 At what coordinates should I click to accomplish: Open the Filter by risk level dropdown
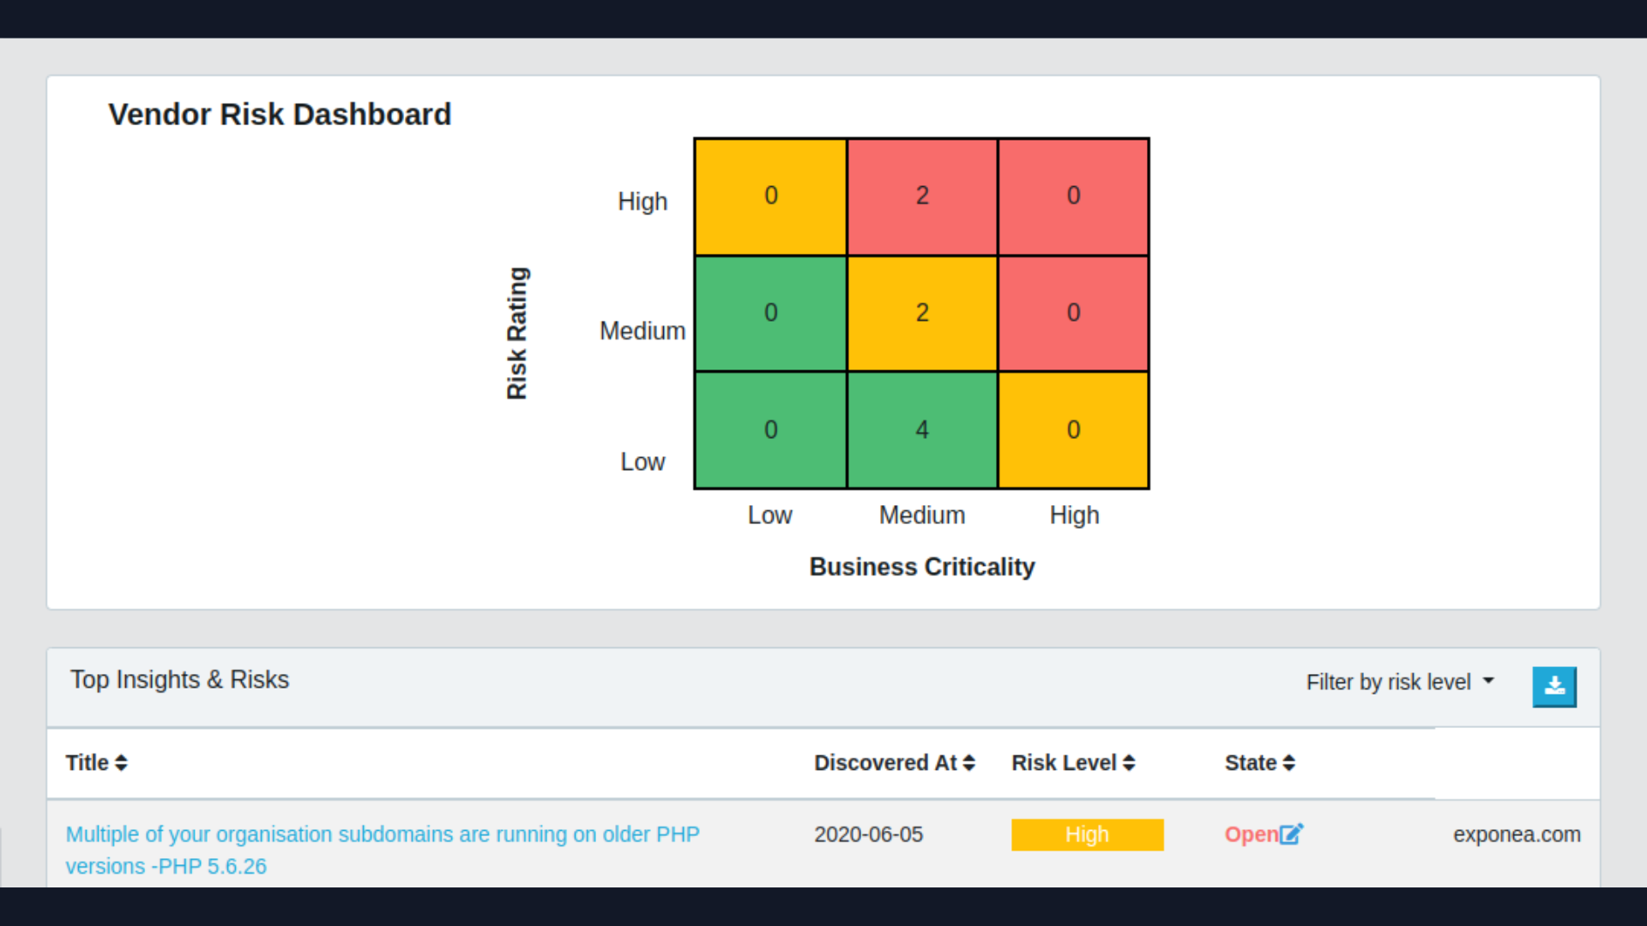tap(1400, 682)
